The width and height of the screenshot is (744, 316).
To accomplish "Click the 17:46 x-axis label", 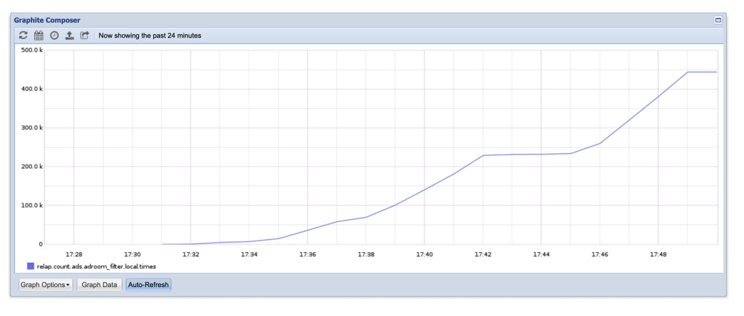I will point(600,254).
